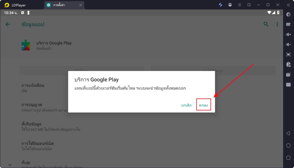Image resolution: width=294 pixels, height=168 pixels.
Task: Click the sidebar window-plus icon
Action: [x=288, y=75]
